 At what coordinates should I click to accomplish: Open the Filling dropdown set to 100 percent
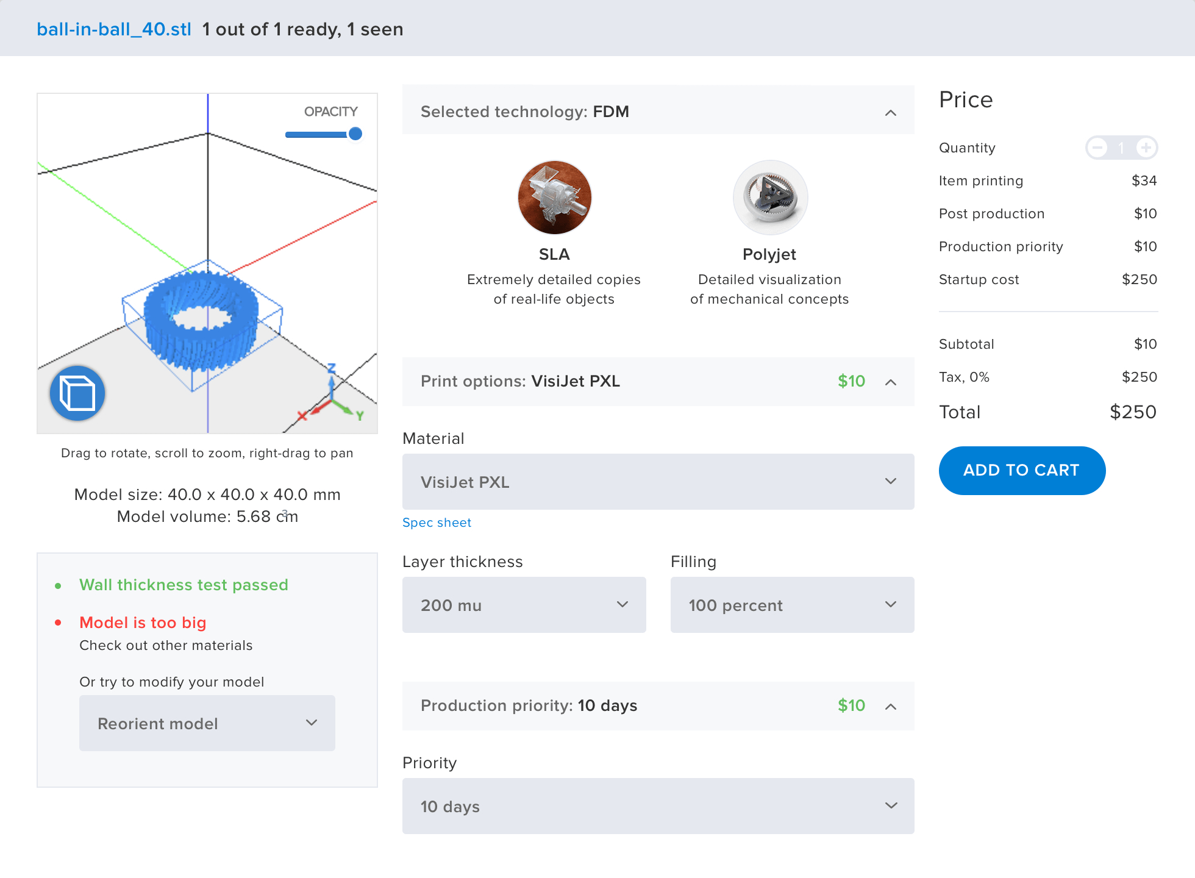tap(791, 605)
